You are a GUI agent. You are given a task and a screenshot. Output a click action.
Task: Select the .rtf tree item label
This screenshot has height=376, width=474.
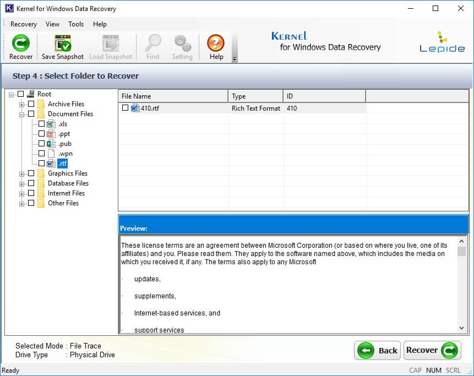coord(62,164)
